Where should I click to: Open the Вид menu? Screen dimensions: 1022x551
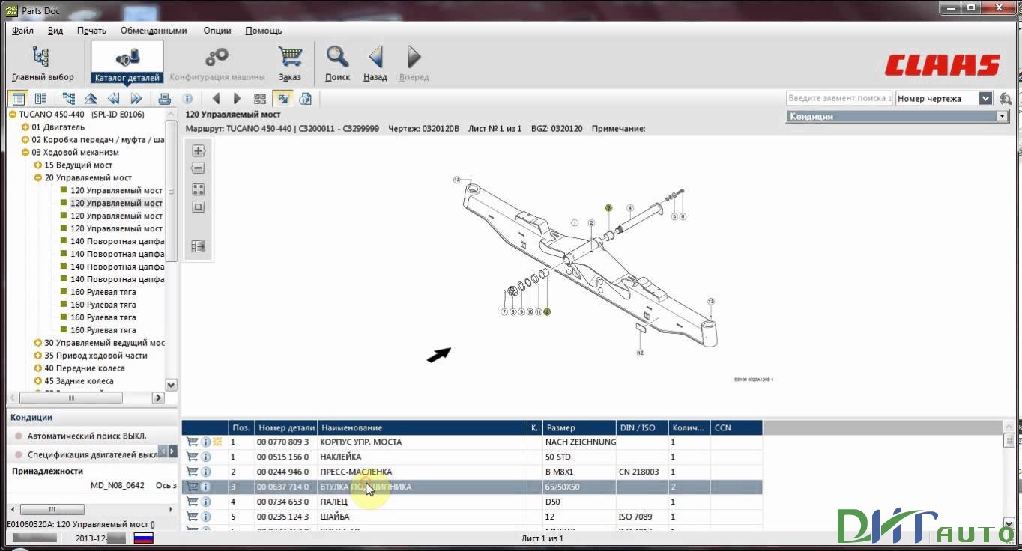55,31
